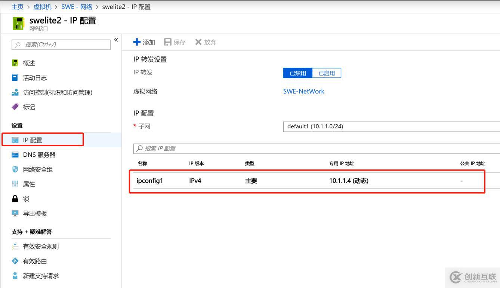Select the ipconfig1 IP configuration row

click(x=262, y=181)
